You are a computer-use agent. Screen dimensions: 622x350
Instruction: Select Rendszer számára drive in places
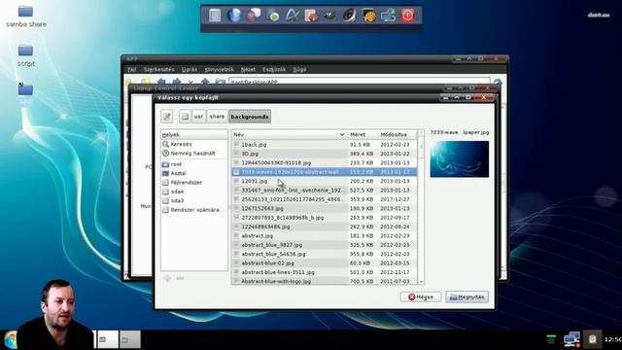(x=194, y=210)
